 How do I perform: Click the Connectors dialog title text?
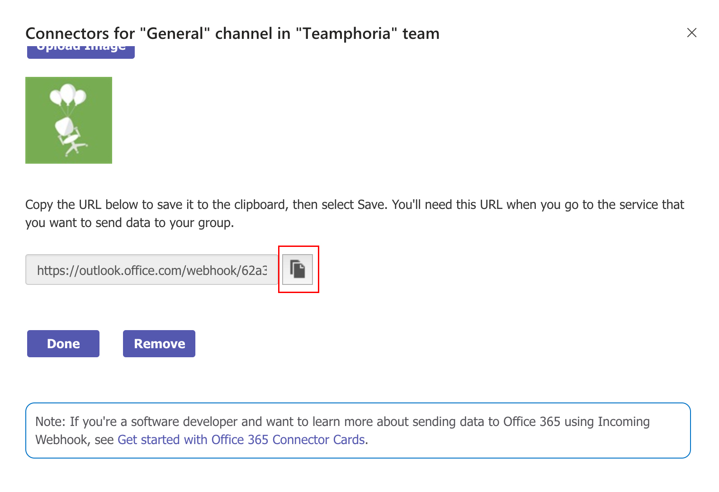(232, 33)
